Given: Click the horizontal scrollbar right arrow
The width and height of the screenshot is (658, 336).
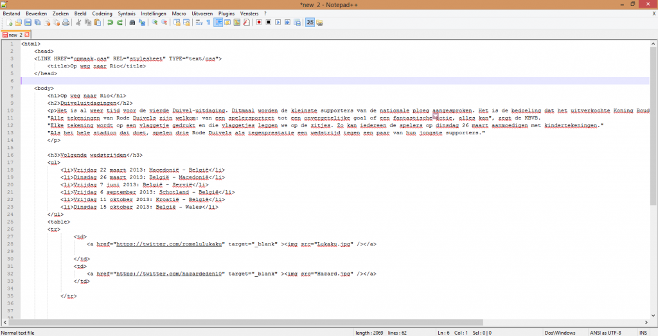Looking at the screenshot, I should coord(646,323).
